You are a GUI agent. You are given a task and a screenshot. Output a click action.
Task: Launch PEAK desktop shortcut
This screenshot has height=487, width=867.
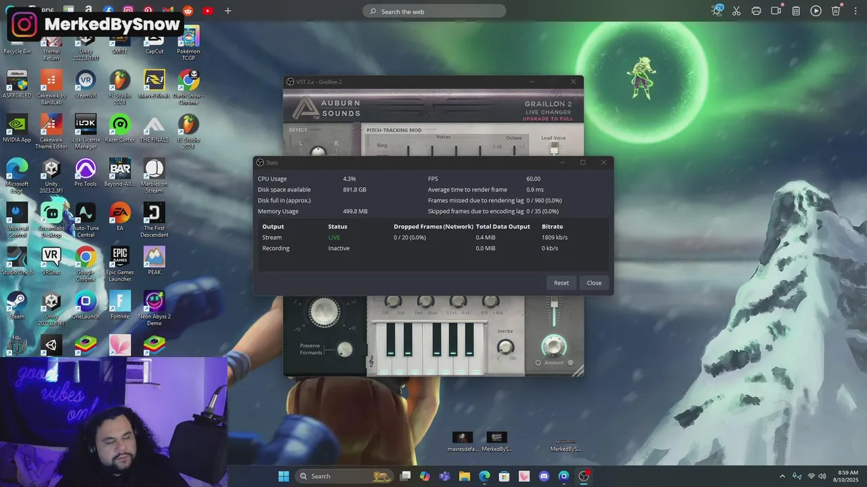(x=154, y=260)
